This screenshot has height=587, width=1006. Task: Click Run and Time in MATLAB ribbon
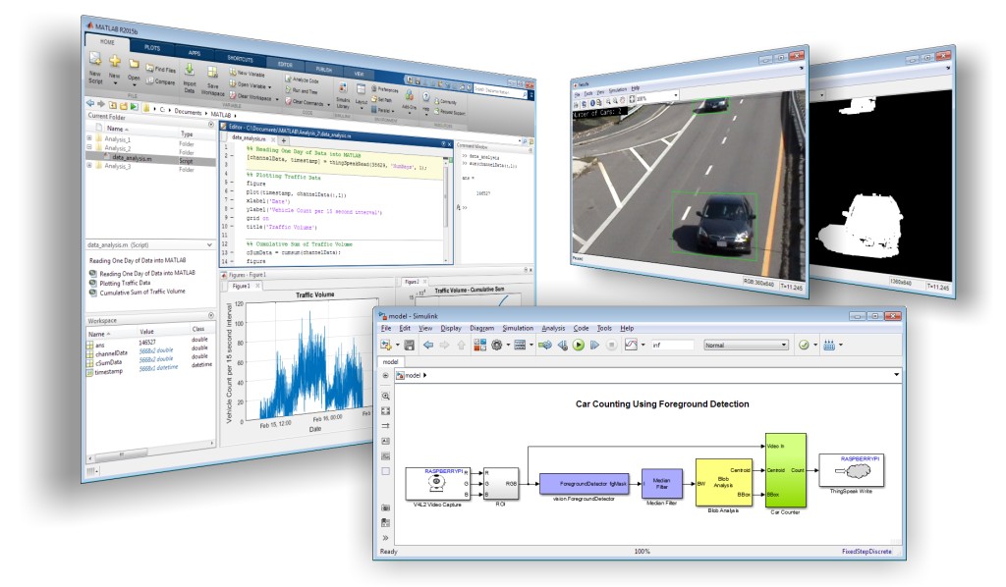(x=301, y=91)
